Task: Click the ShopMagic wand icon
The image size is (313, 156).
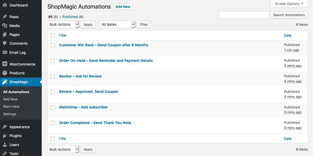Action: (4, 82)
